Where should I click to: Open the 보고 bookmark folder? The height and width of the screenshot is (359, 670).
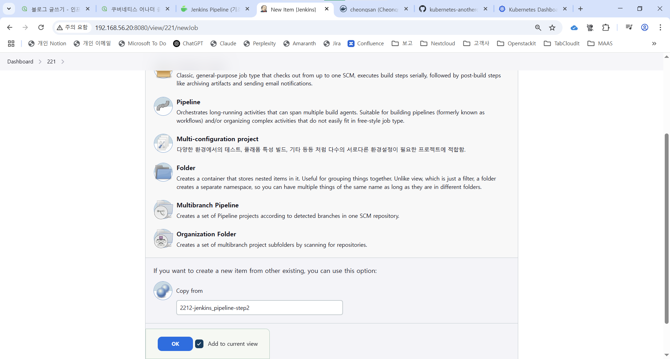click(402, 44)
